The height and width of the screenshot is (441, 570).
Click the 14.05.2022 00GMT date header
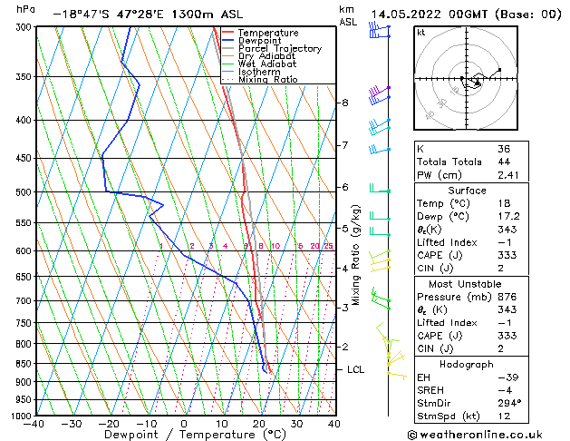(466, 15)
